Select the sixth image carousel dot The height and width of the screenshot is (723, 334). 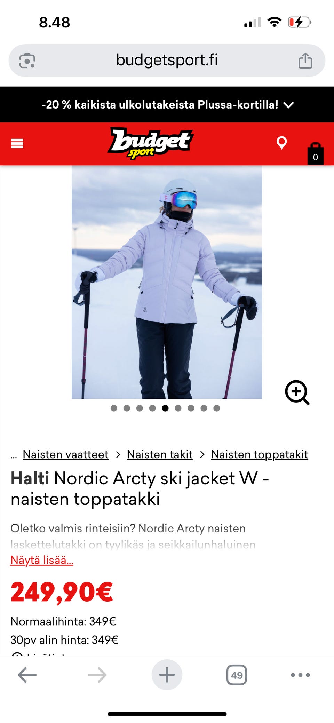pos(178,408)
